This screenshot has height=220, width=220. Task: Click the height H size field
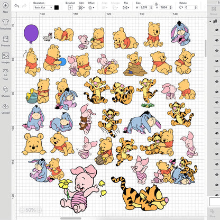164,7
